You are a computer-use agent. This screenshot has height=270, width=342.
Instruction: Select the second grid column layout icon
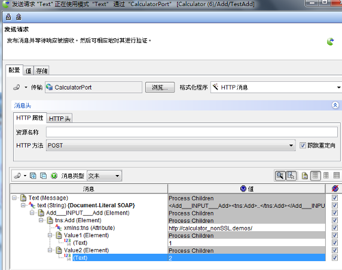coord(326,176)
